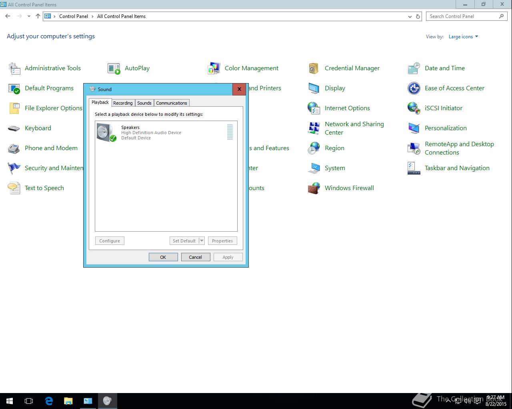Click the Control Panel breadcrumb
This screenshot has height=409, width=512.
(74, 16)
